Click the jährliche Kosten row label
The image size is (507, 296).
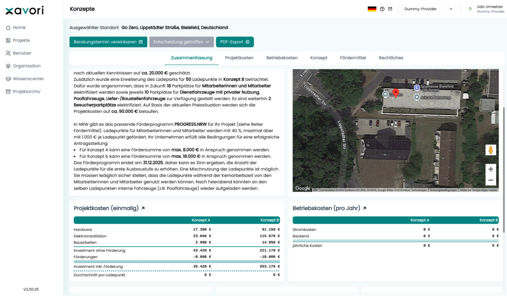[x=308, y=246]
